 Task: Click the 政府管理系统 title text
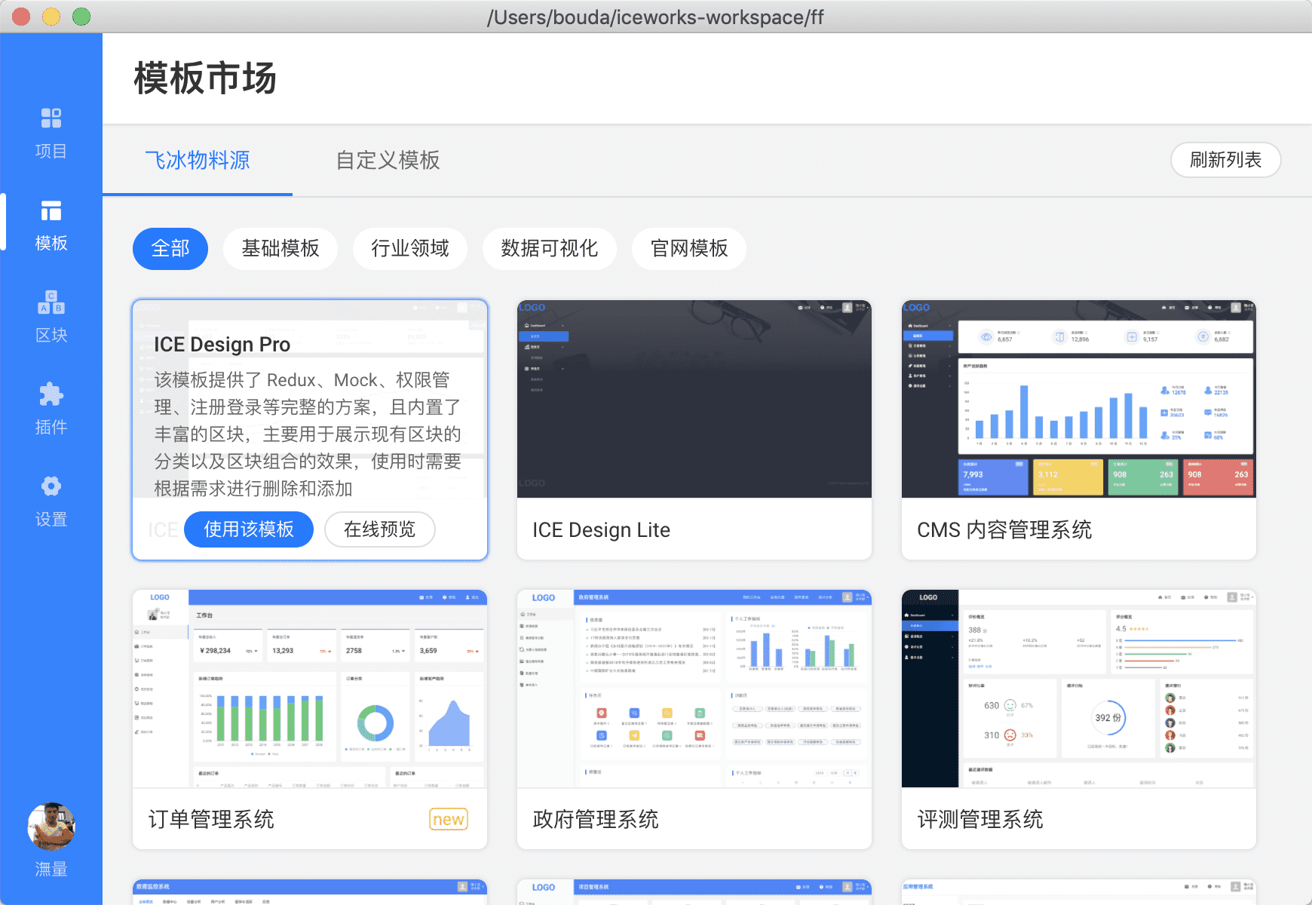[596, 819]
